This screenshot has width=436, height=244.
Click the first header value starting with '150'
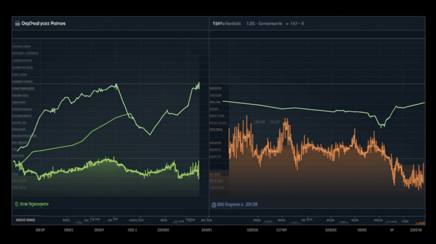pos(224,23)
